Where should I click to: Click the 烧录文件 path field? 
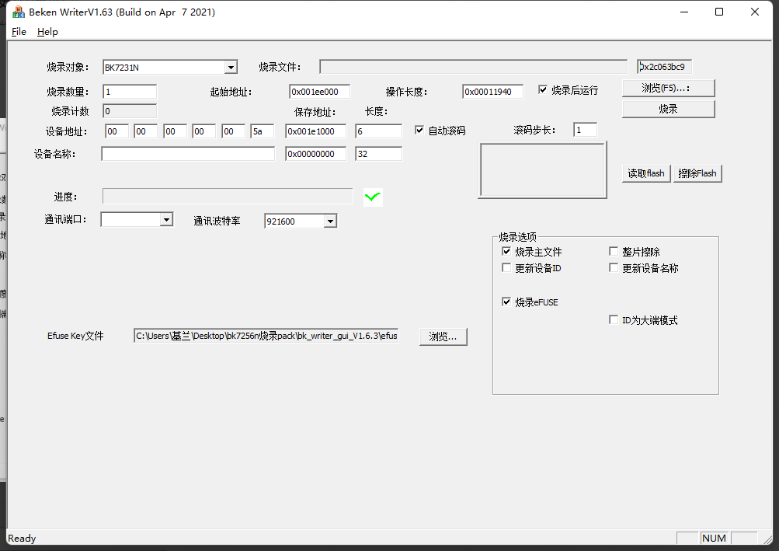click(x=473, y=67)
